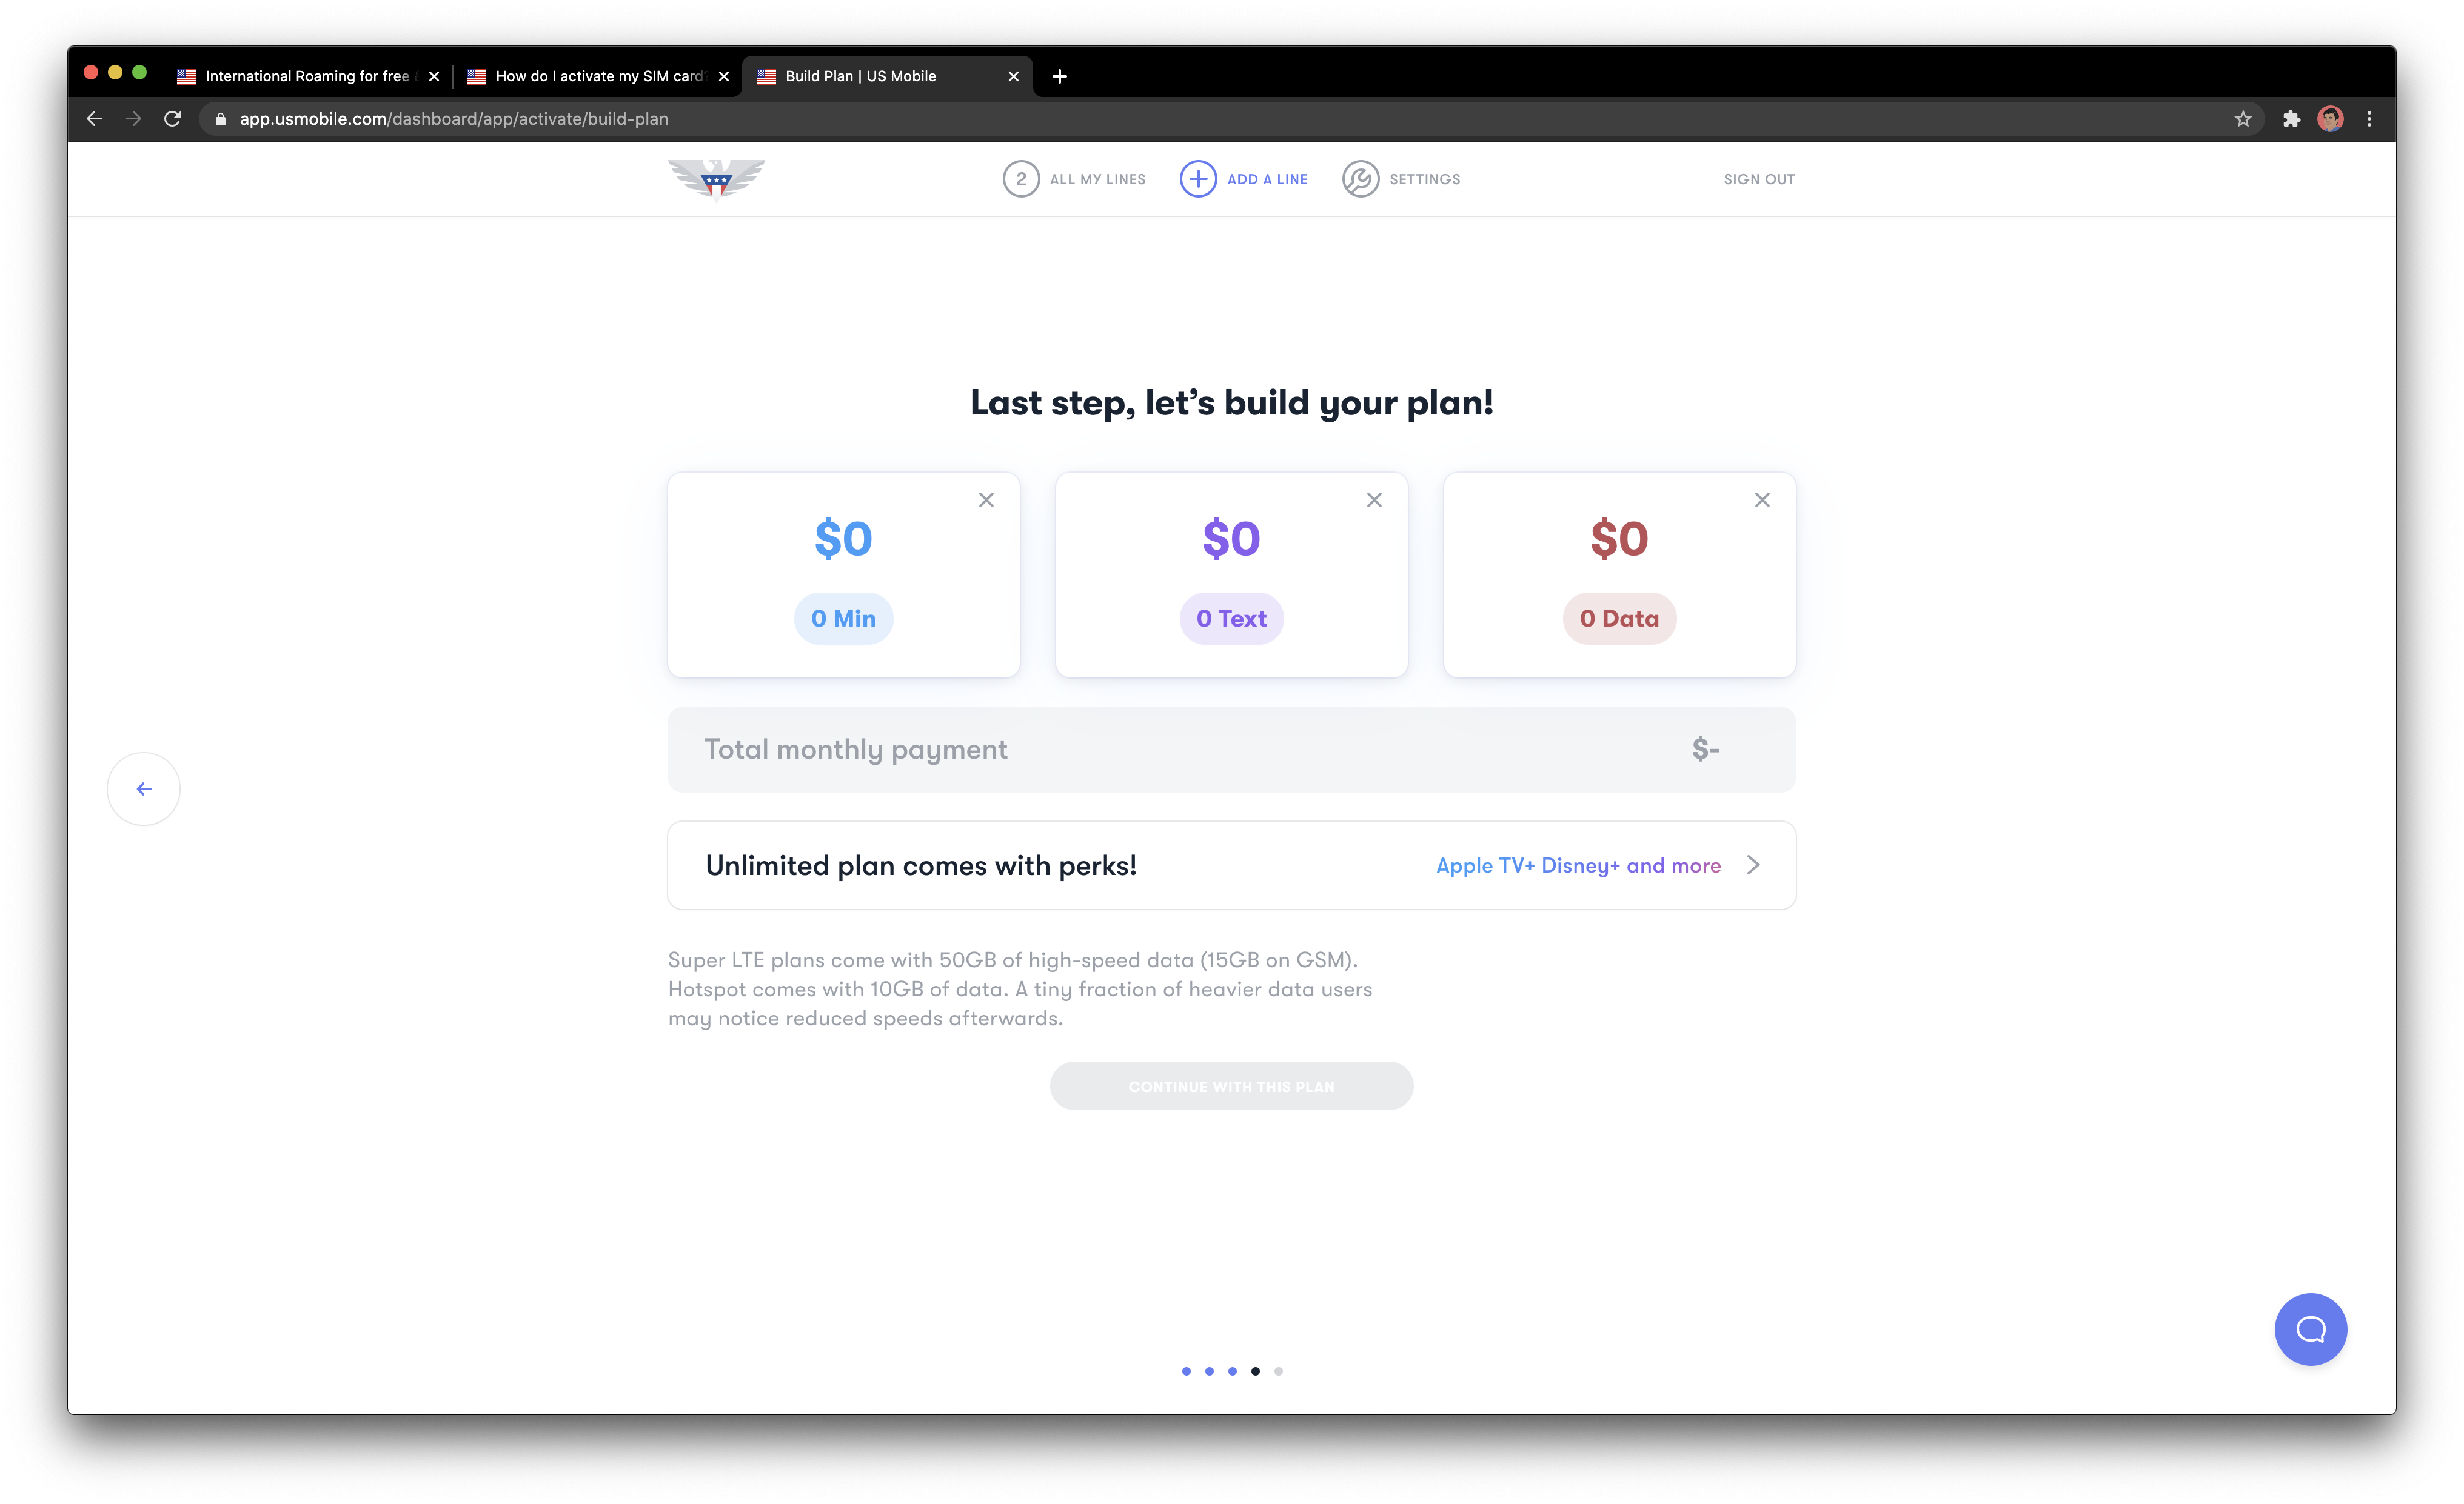Click Continue With This Plan button

(1231, 1086)
